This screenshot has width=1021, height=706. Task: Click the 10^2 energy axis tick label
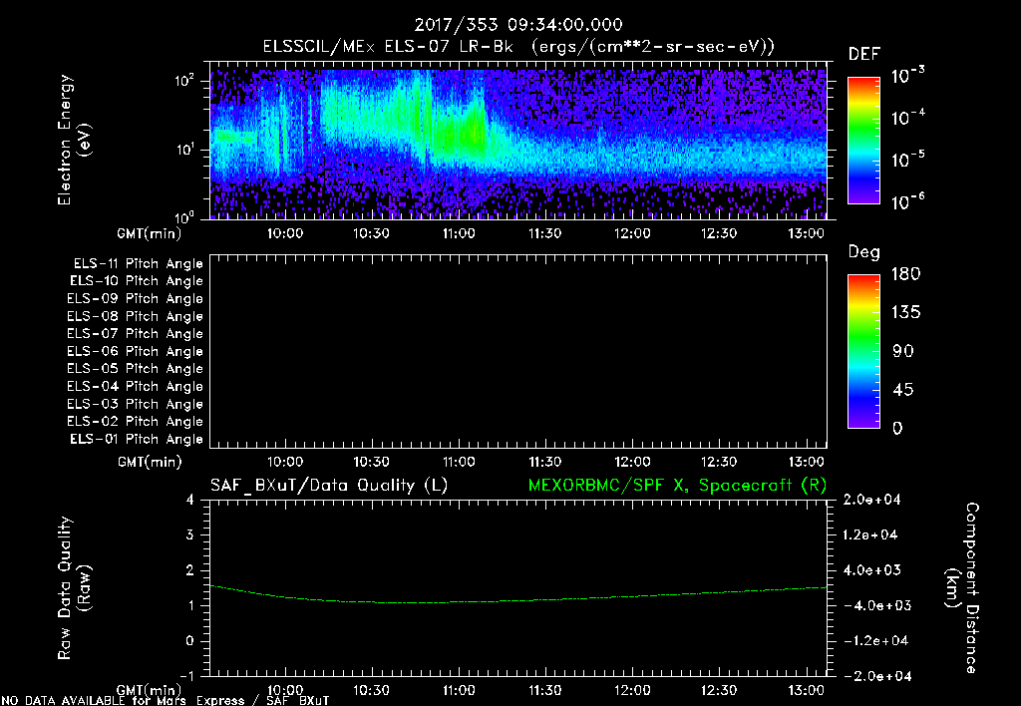pyautogui.click(x=184, y=81)
